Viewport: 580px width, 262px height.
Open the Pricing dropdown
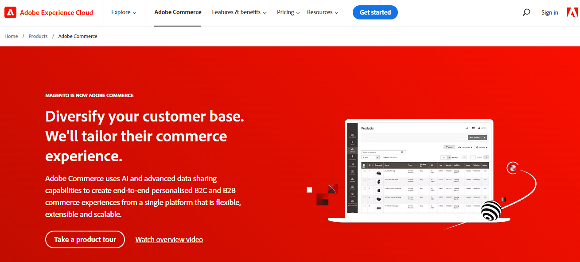click(288, 12)
